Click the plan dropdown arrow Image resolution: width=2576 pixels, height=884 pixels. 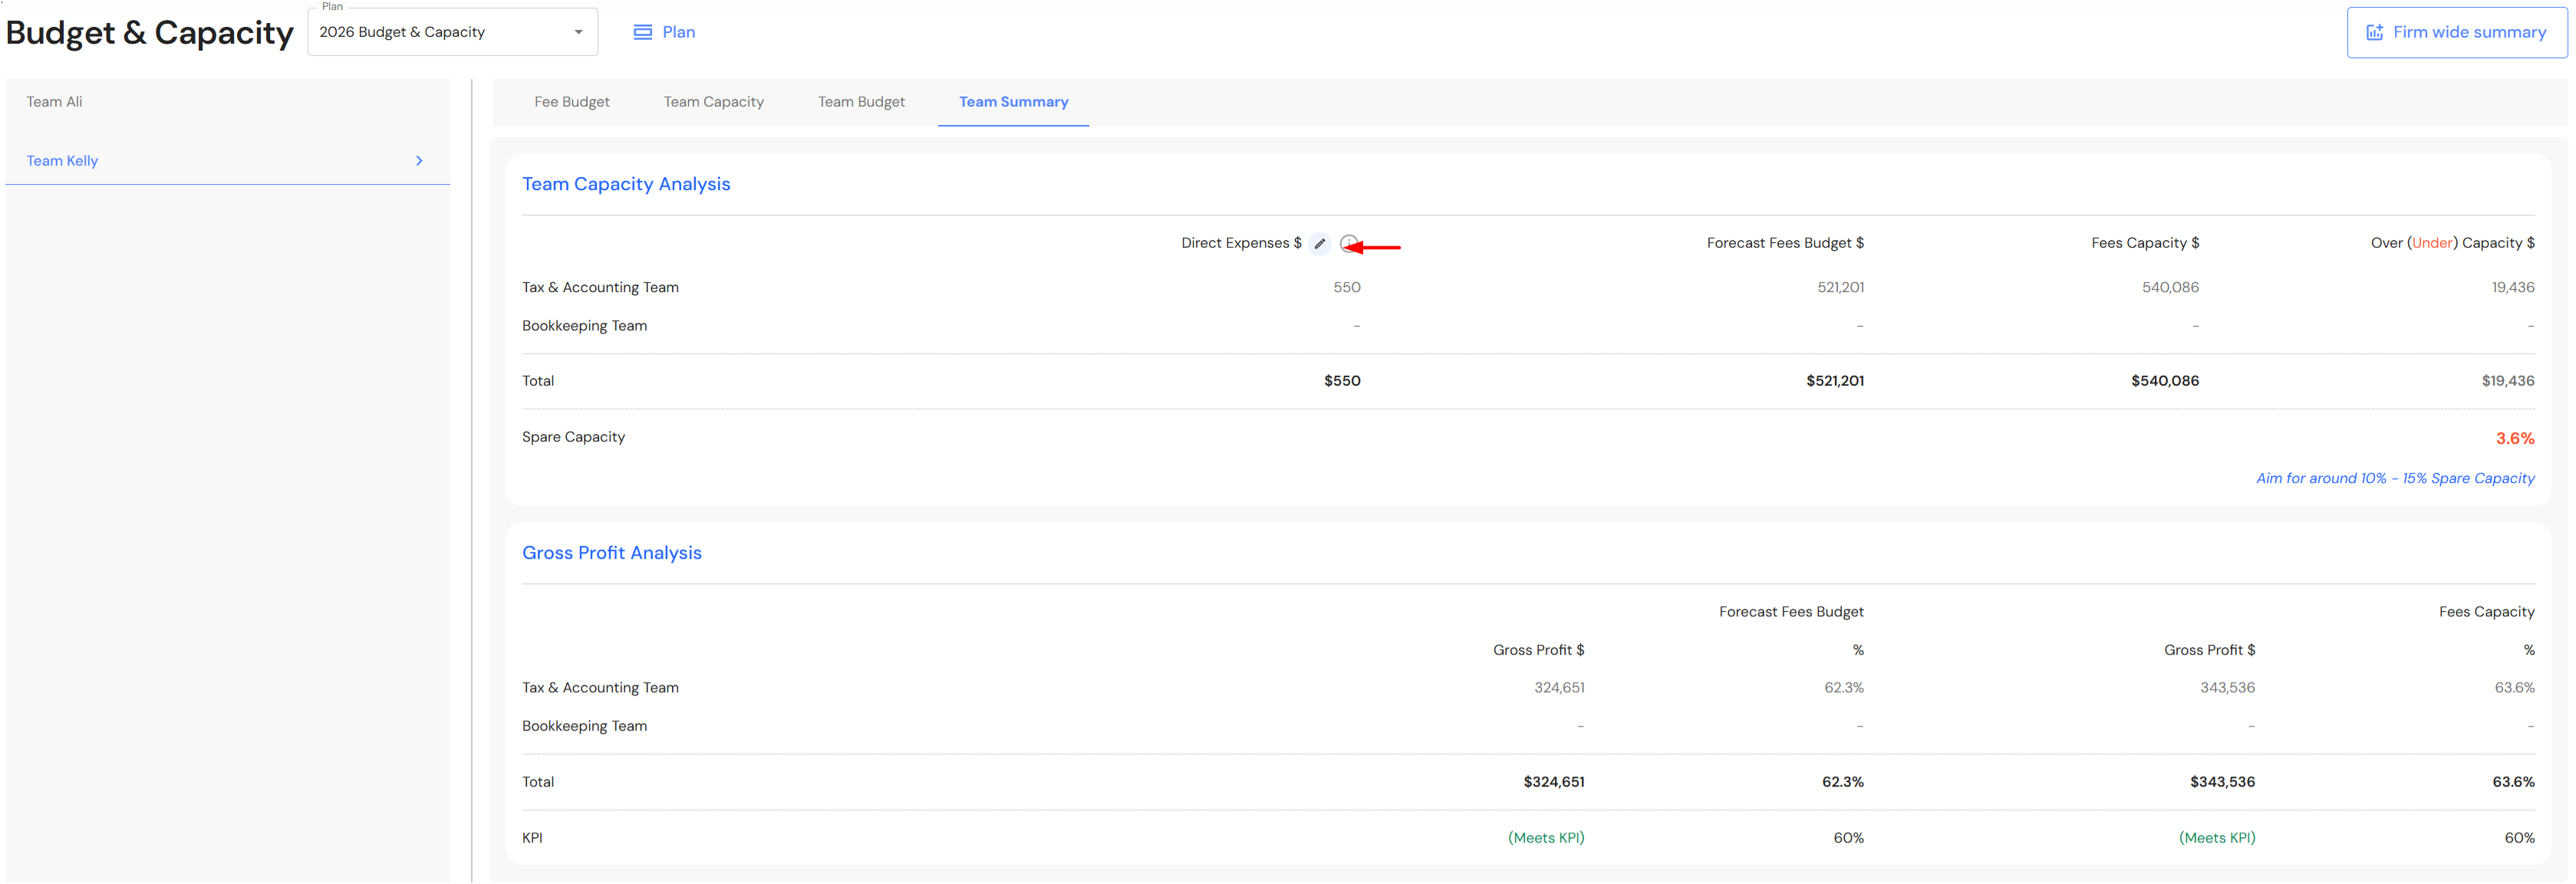point(578,32)
